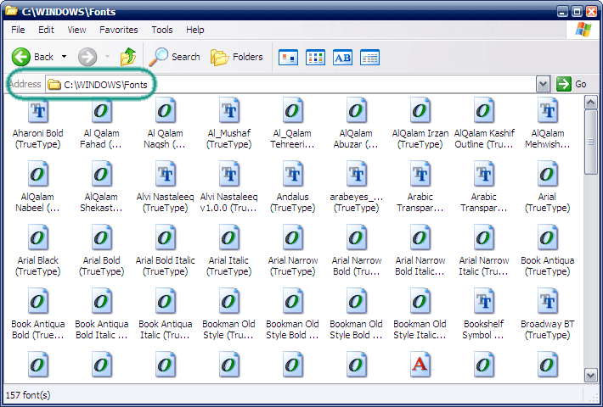The image size is (603, 407).
Task: Expand the Back button history dropdown
Action: (64, 57)
